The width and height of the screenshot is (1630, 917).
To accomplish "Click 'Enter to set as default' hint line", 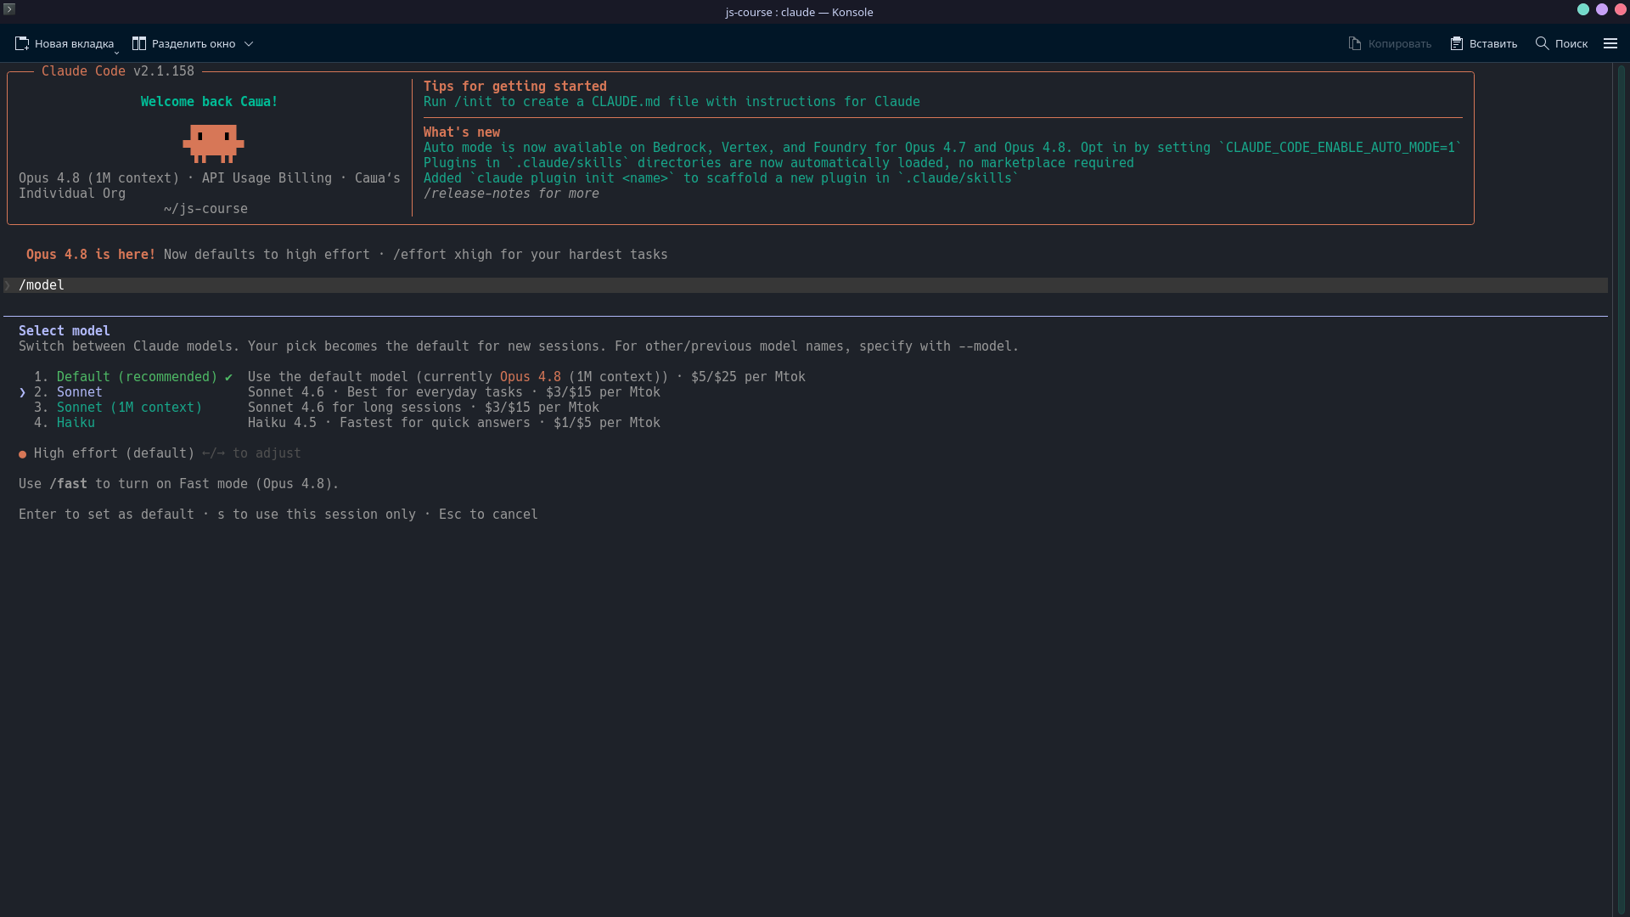I will pyautogui.click(x=278, y=515).
